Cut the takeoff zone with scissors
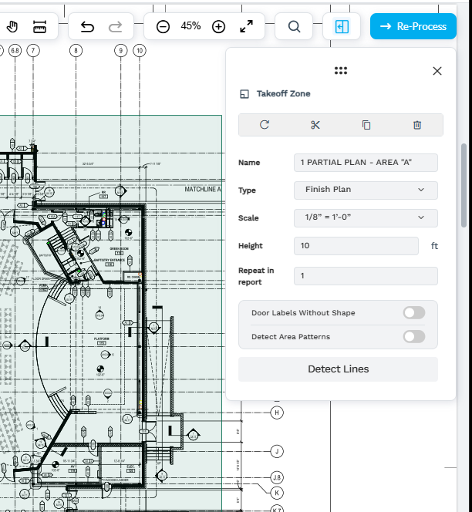This screenshot has height=512, width=472. tap(315, 125)
